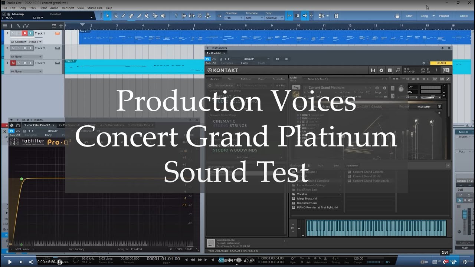475x267 pixels.
Task: Click Kontakt save disk icon
Action: tap(373, 70)
